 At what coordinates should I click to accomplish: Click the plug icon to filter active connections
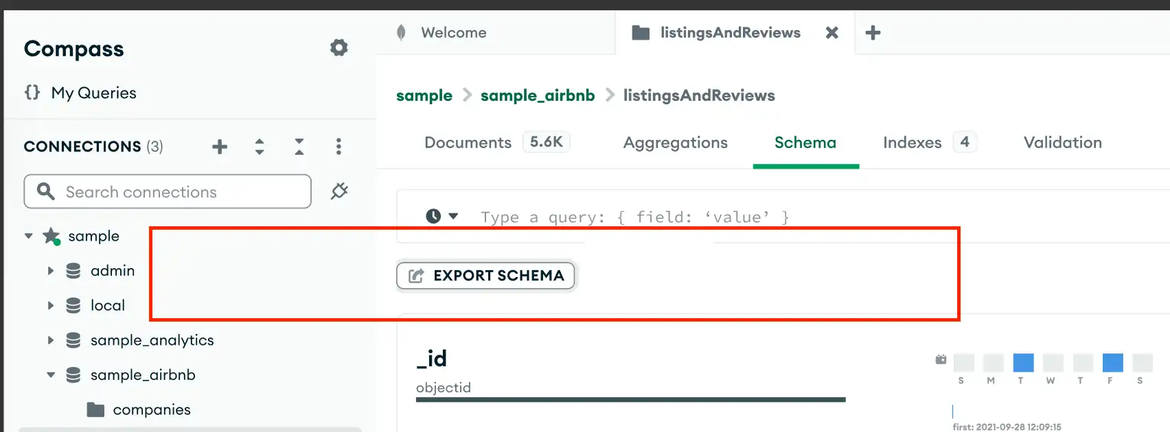(x=339, y=191)
